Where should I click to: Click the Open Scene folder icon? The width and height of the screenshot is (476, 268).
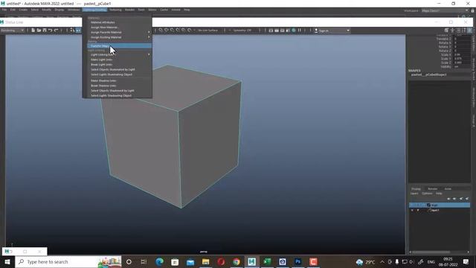click(39, 31)
